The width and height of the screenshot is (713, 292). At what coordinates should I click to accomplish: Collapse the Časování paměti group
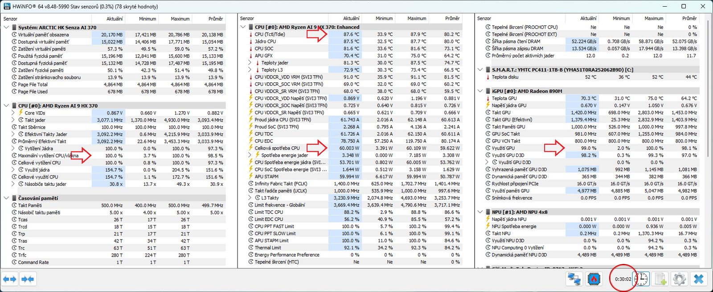pyautogui.click(x=6, y=199)
